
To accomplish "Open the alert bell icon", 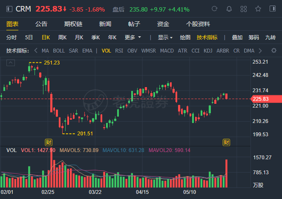I will 229,9.
